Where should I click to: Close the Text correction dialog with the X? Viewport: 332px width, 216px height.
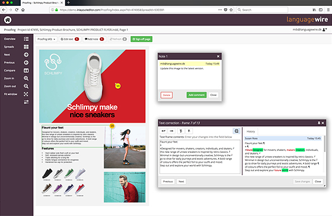323,123
